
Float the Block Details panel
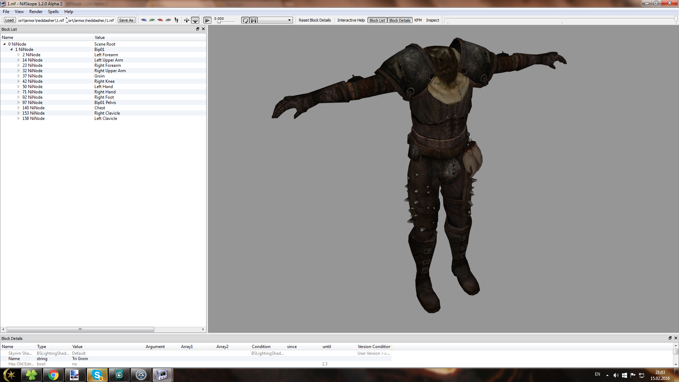point(670,338)
